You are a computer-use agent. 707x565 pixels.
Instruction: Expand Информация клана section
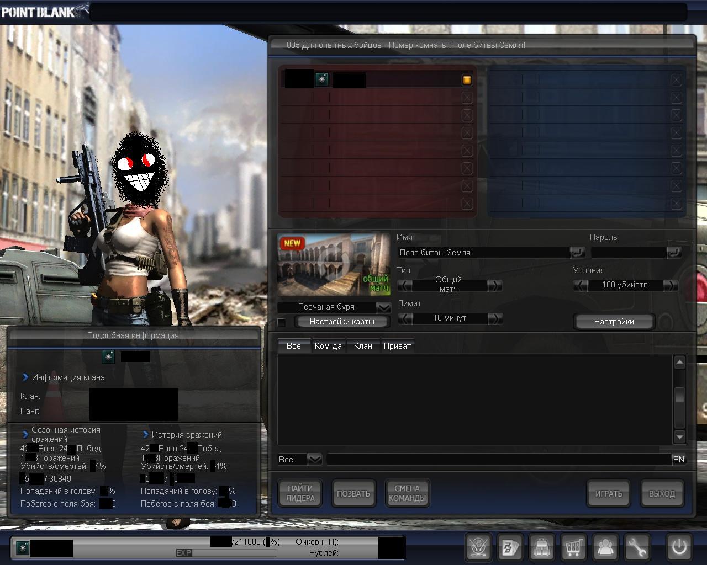25,377
